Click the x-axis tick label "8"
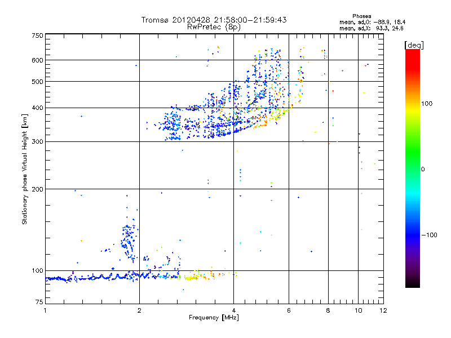Screen dimensions: 451x338 (x=328, y=310)
